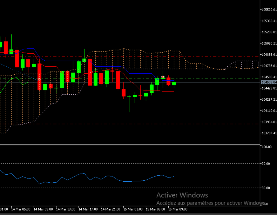Click the 14 Mar 13:00 time label

tap(66, 209)
